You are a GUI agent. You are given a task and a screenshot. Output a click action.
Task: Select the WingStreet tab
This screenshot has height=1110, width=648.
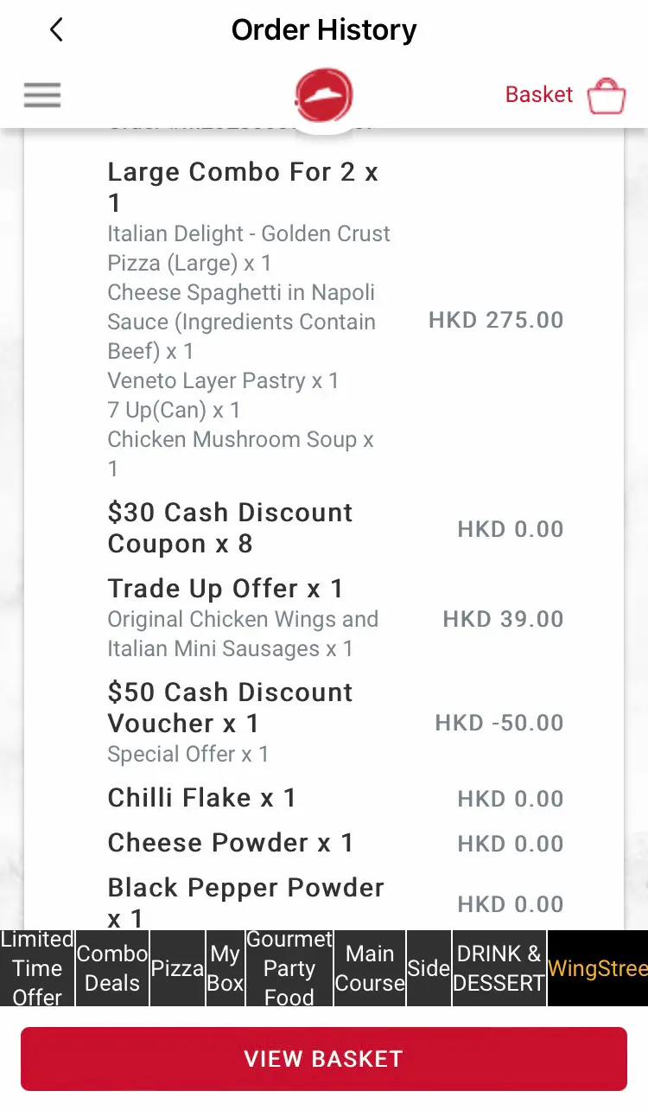point(598,968)
